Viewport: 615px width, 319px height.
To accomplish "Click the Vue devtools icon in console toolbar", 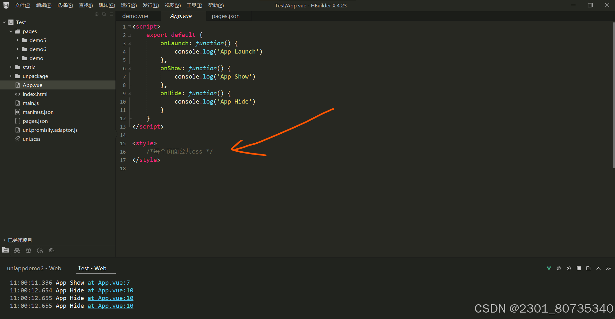I will (549, 268).
